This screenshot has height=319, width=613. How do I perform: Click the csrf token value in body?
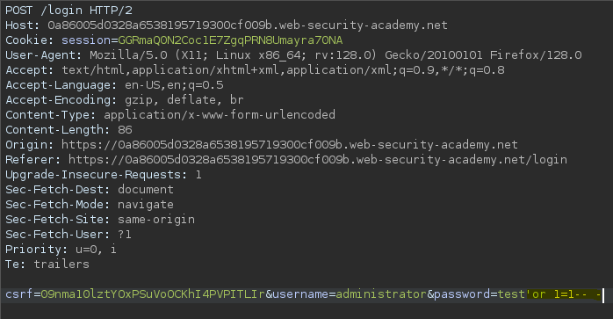(x=153, y=294)
